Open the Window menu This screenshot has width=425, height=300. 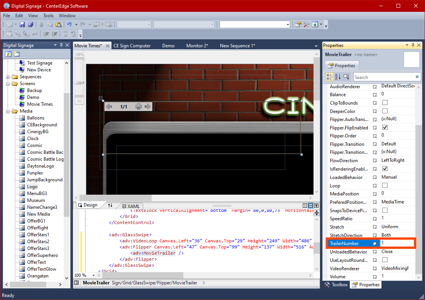pos(67,15)
